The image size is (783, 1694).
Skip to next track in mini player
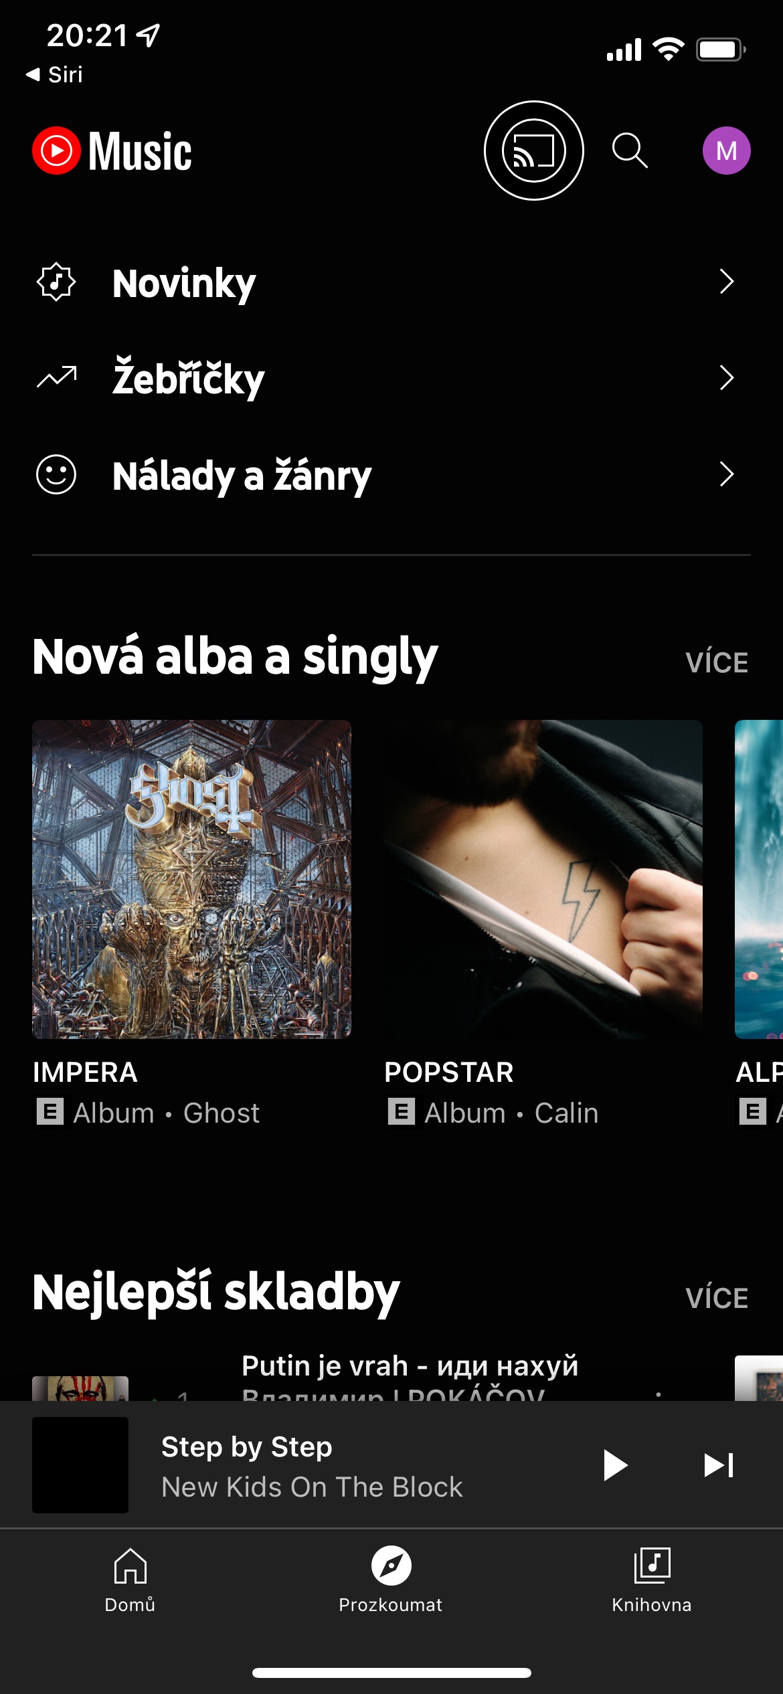[719, 1465]
